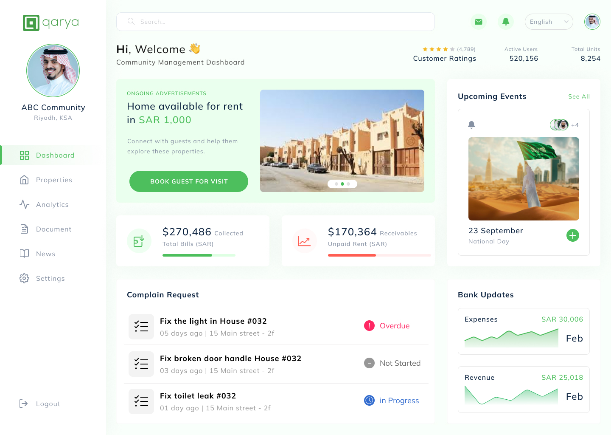The image size is (611, 435).
Task: Click the Not Started status label
Action: (400, 363)
